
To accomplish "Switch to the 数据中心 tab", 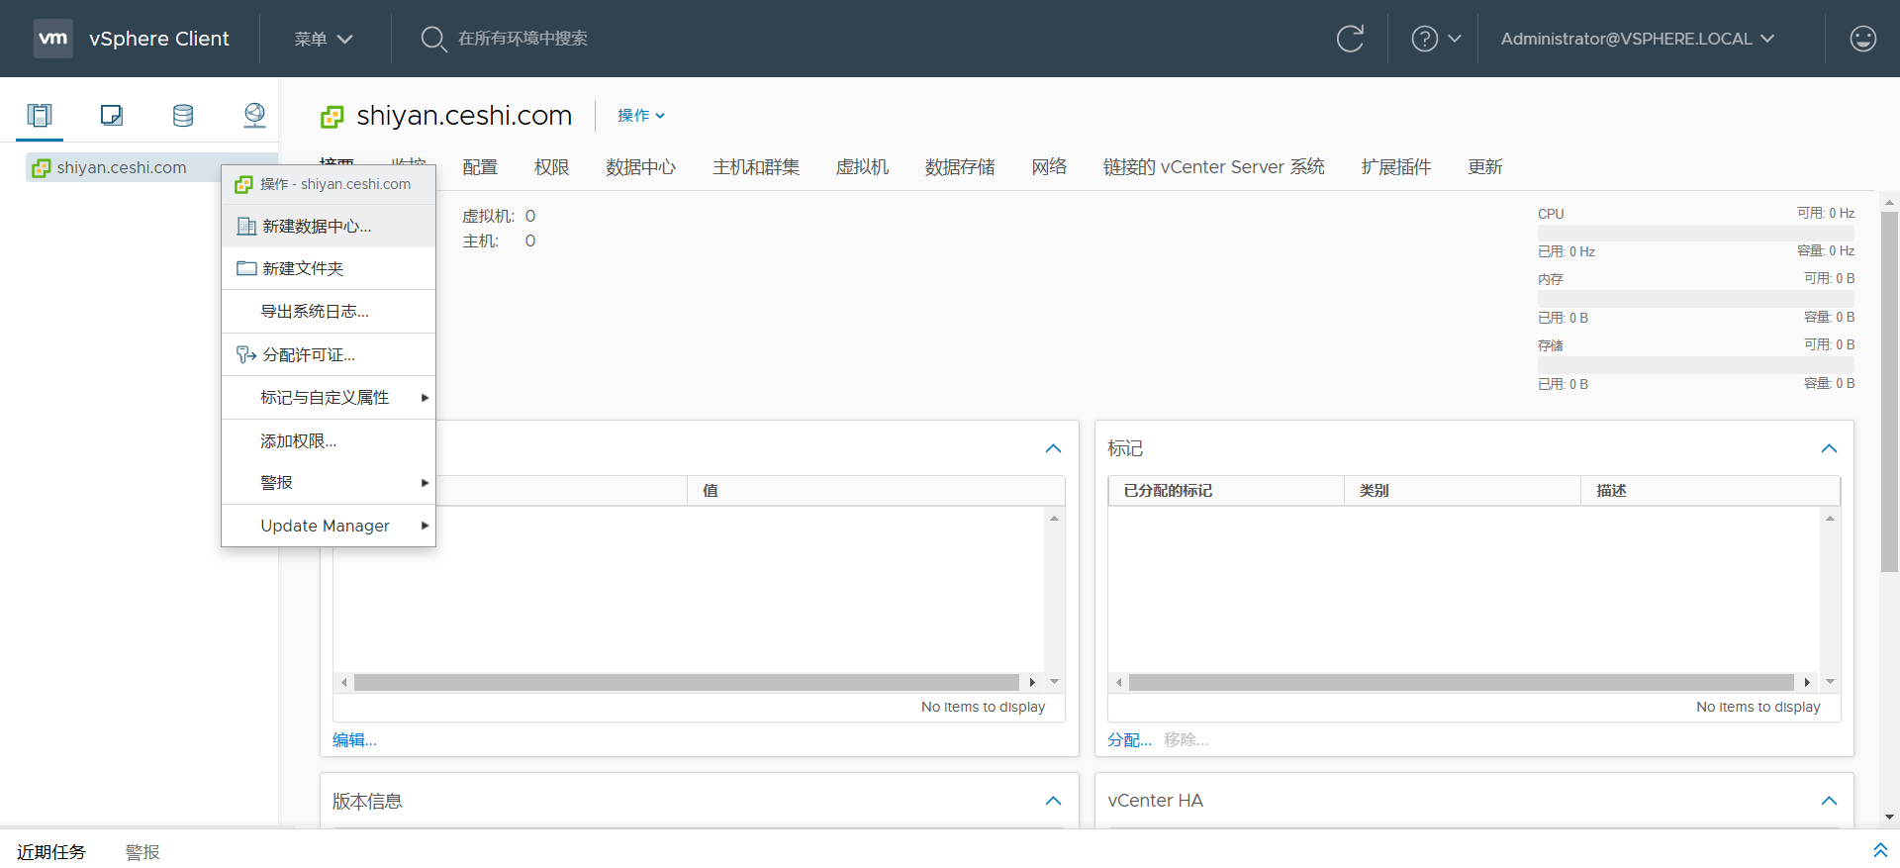I will [641, 167].
